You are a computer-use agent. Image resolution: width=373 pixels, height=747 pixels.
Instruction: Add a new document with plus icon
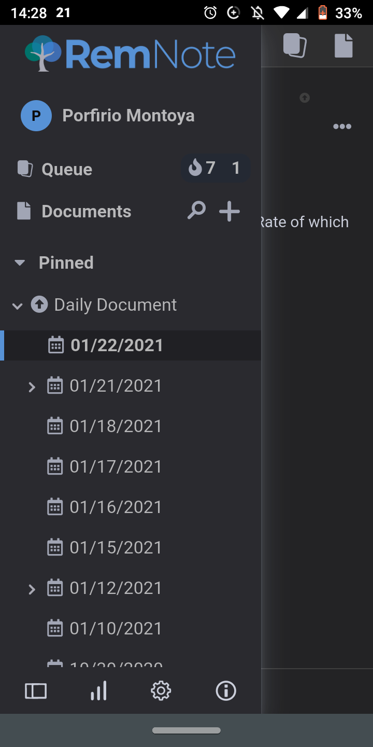tap(229, 211)
